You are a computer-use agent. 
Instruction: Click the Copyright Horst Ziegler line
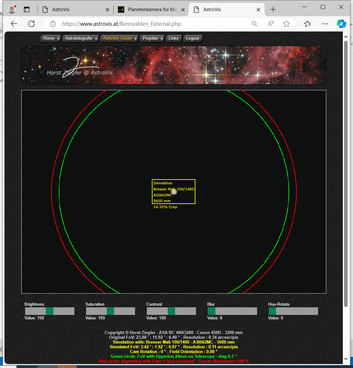point(173,332)
